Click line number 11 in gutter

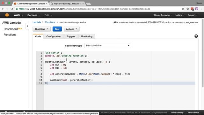point(40,83)
